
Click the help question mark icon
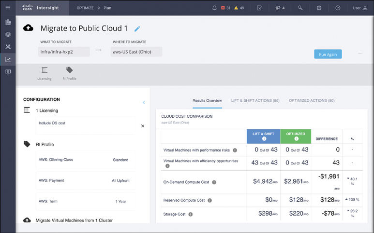click(x=338, y=8)
